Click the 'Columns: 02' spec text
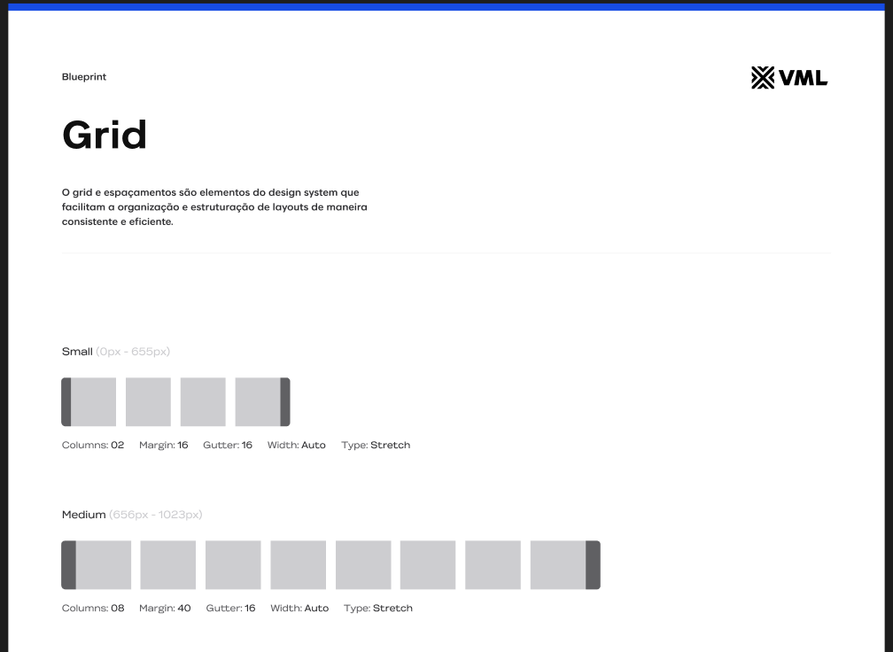 [x=93, y=445]
